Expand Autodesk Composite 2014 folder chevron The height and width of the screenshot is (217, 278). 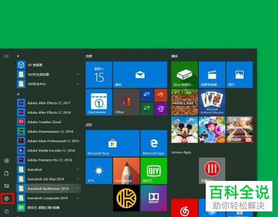pos(78,198)
